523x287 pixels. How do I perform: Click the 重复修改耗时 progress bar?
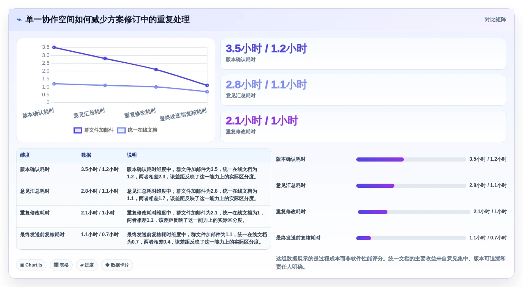click(414, 212)
